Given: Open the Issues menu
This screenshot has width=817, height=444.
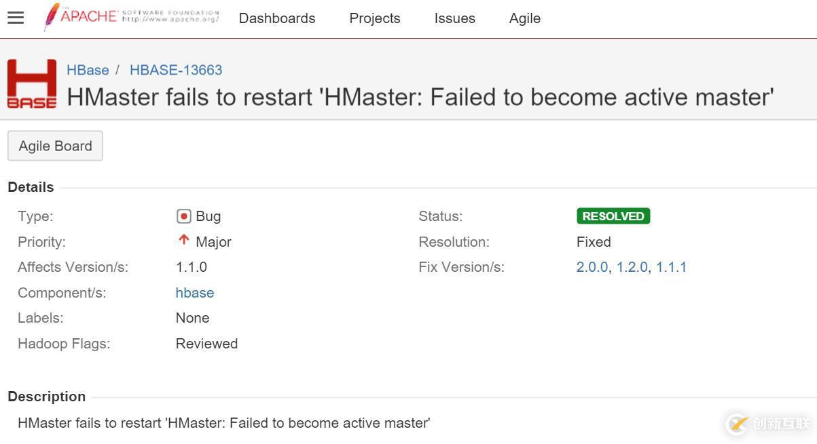Looking at the screenshot, I should point(455,18).
